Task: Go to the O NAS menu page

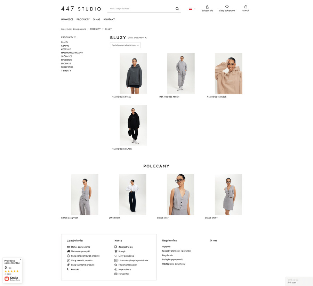Action: click(96, 19)
